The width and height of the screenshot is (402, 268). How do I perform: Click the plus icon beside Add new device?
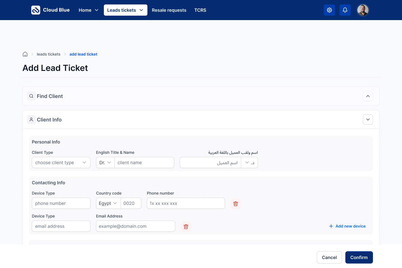(331, 226)
